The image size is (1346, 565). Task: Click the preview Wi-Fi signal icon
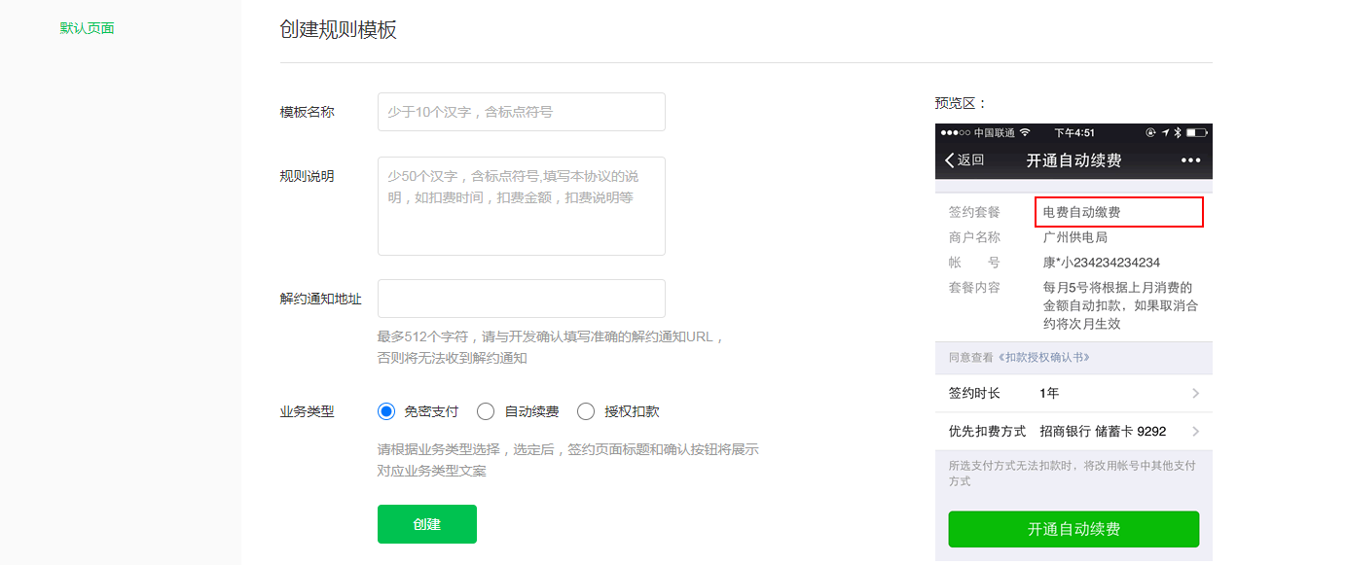pyautogui.click(x=1025, y=132)
